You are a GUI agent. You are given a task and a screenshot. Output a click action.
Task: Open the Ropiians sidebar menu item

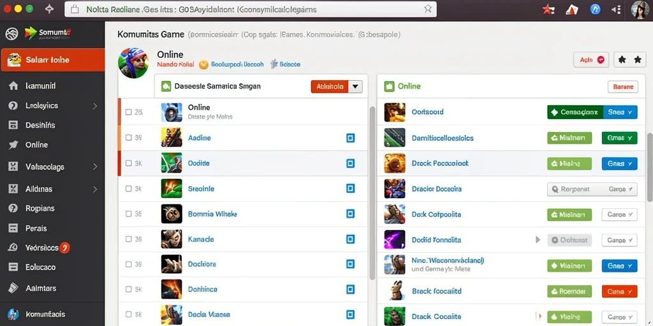click(52, 208)
